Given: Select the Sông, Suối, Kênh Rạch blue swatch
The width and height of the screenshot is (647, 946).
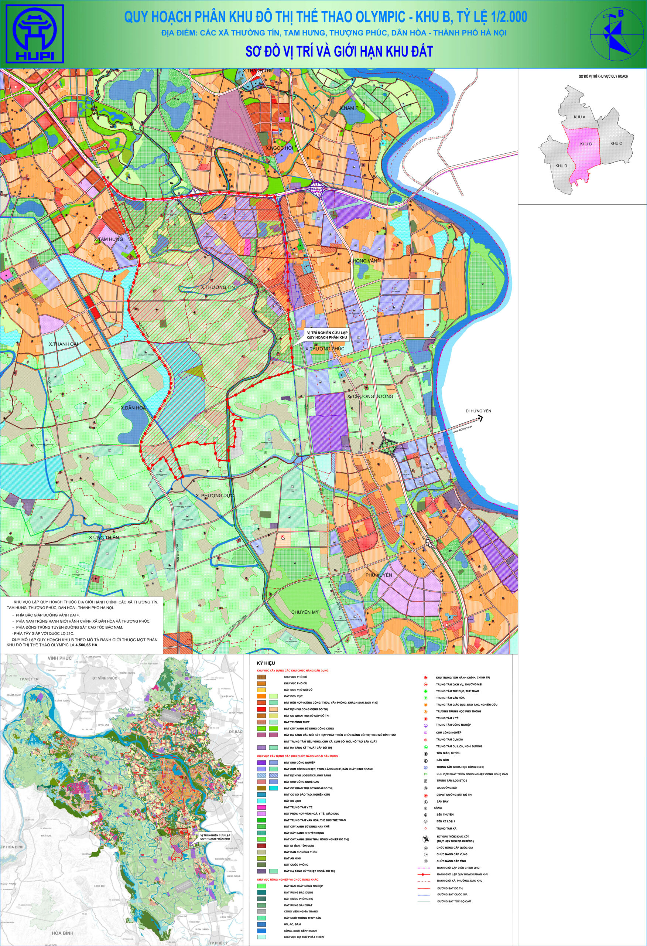Looking at the screenshot, I should tap(261, 930).
